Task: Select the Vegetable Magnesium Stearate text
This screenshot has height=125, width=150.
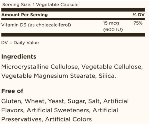Action: click(x=48, y=76)
